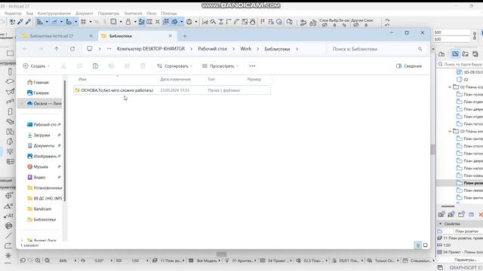Screen dimensions: 483x271
Task: Add a new Explorer tab with plus
Action: click(x=185, y=36)
